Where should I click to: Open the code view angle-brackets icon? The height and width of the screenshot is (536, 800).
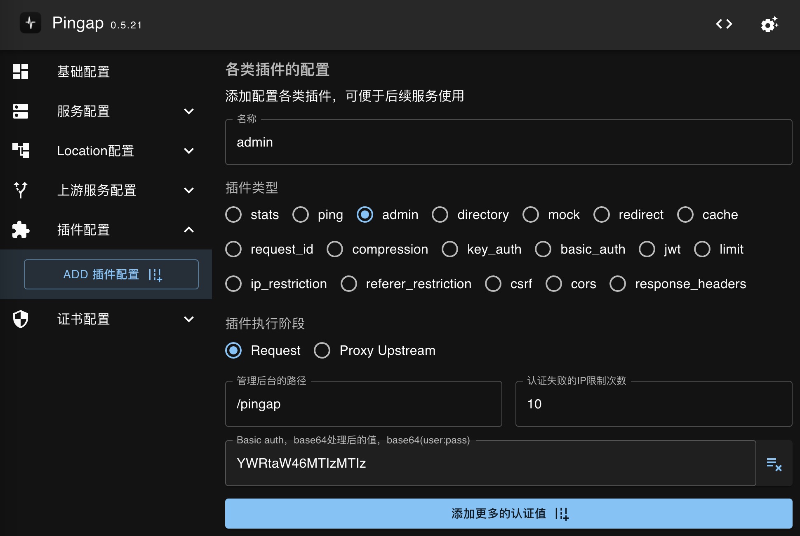tap(724, 24)
